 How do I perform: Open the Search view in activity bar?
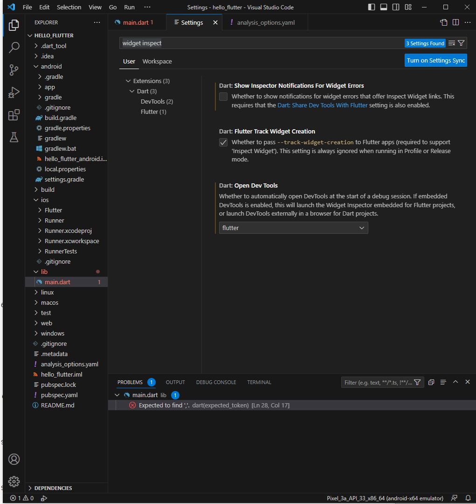[x=14, y=48]
